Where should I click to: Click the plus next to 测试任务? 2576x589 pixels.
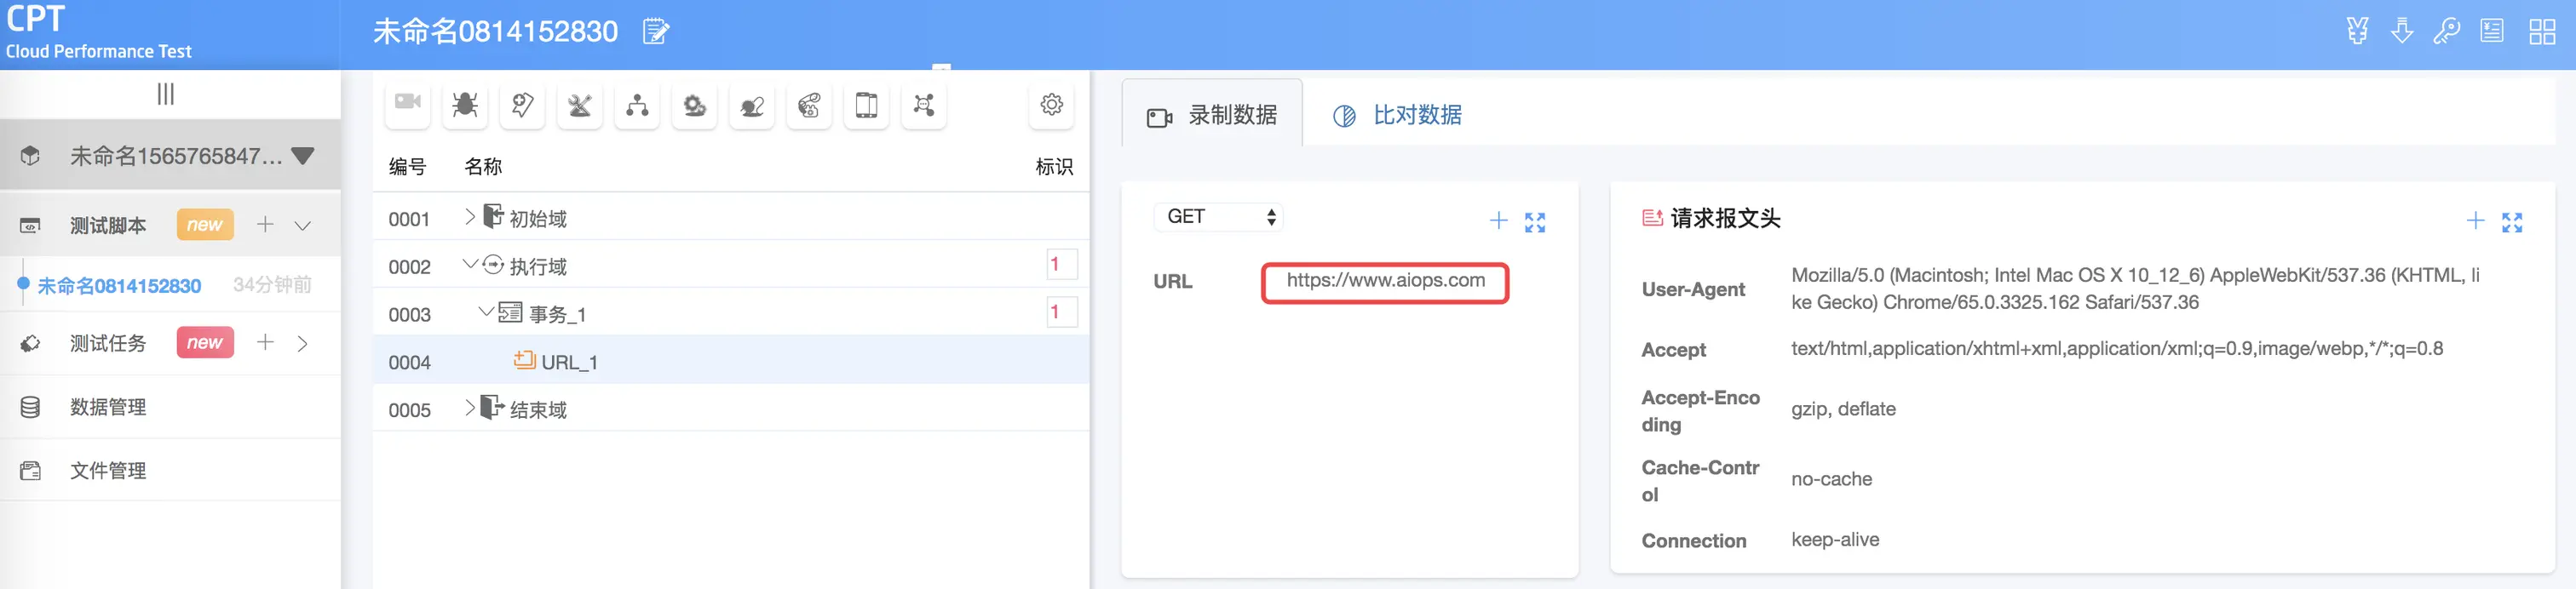265,343
